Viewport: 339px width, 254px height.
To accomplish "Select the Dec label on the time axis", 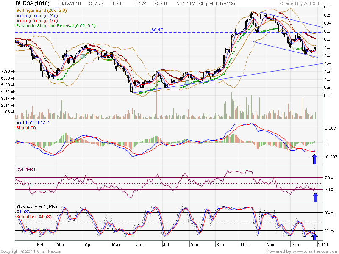I will (294, 245).
